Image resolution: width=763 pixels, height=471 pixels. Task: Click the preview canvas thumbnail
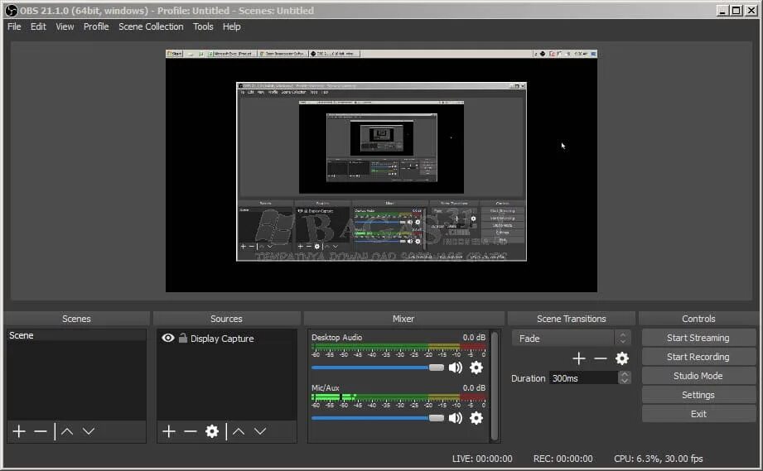[x=381, y=171]
